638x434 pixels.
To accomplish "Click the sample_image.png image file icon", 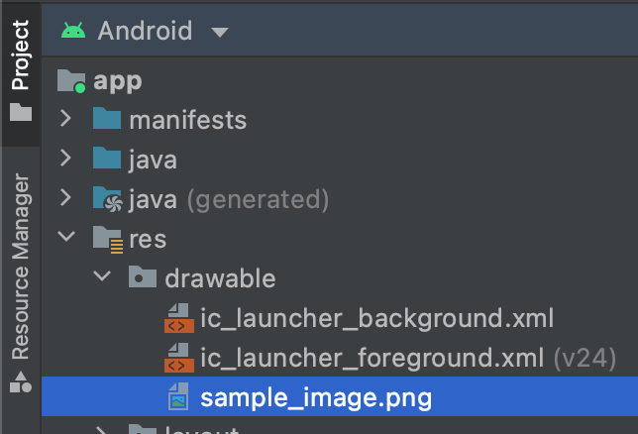I will 177,397.
